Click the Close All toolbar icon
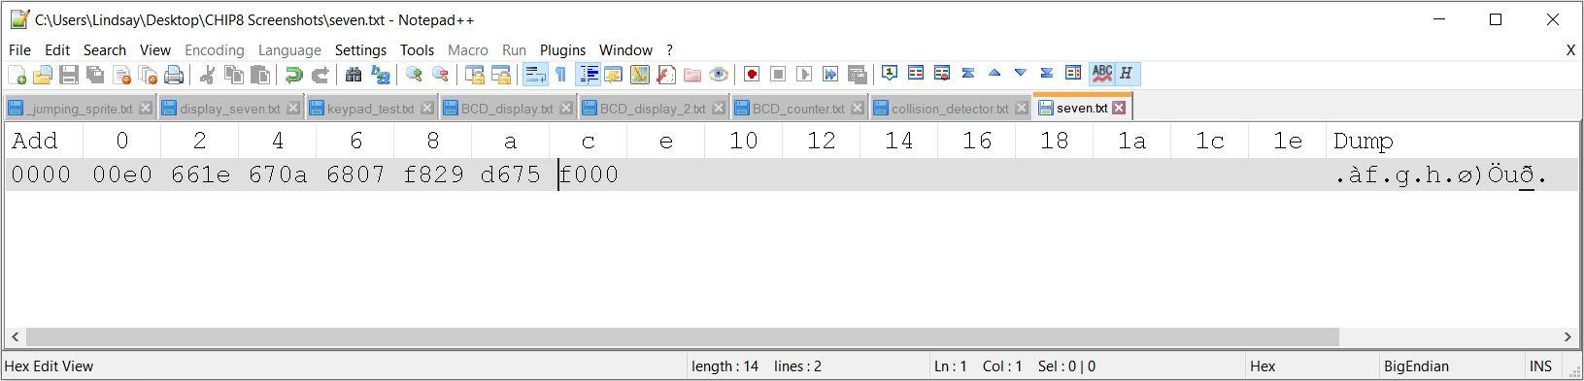The width and height of the screenshot is (1584, 381). pos(148,74)
